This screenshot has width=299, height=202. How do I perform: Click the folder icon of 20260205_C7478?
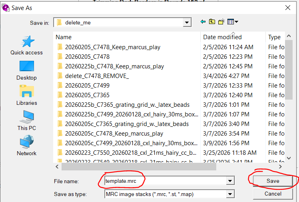(x=60, y=56)
